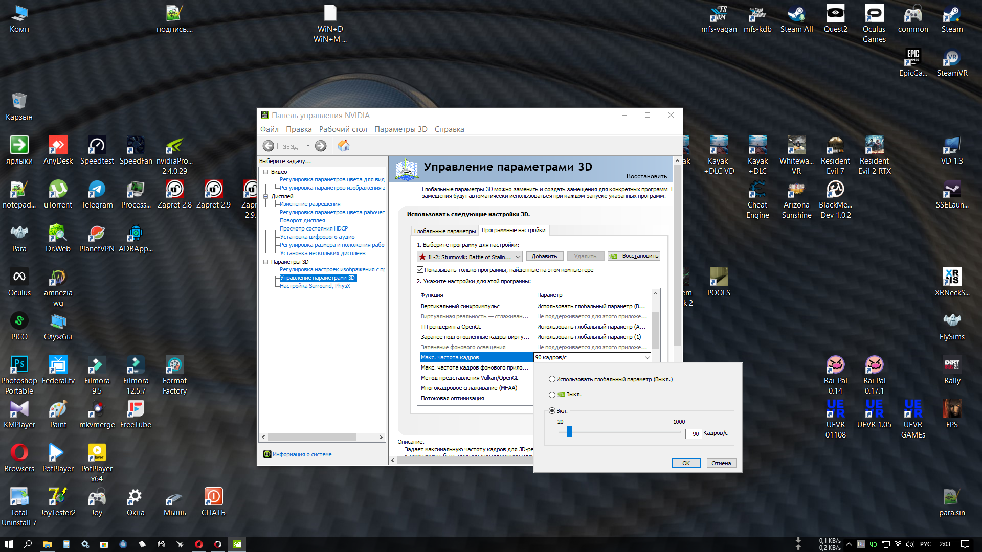Click the Отмена button
Image resolution: width=982 pixels, height=552 pixels.
[721, 463]
